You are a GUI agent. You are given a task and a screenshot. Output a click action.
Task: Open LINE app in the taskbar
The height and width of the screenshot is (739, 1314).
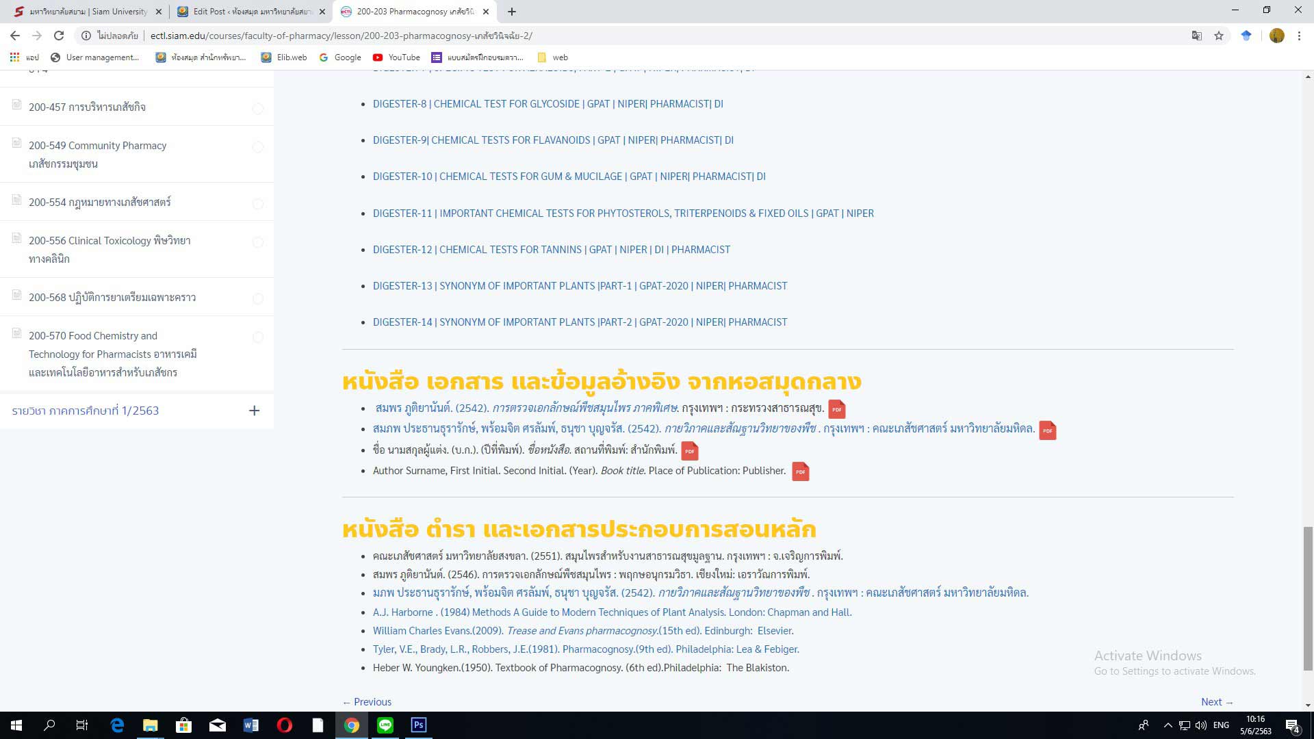385,725
